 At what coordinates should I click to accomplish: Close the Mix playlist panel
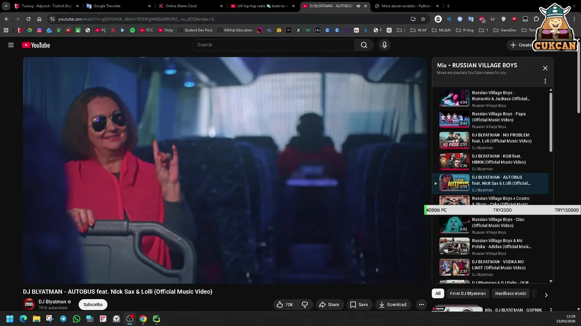(x=545, y=68)
